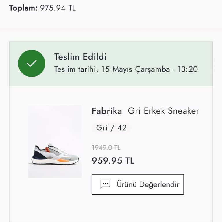Viewport: 222px width, 222px height.
Task: Open the sneaker product thumbnail
Action: (55, 141)
